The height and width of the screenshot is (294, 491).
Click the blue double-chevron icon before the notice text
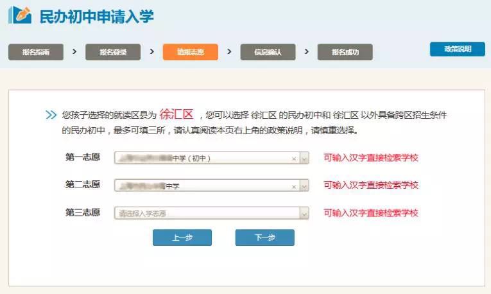pyautogui.click(x=51, y=116)
